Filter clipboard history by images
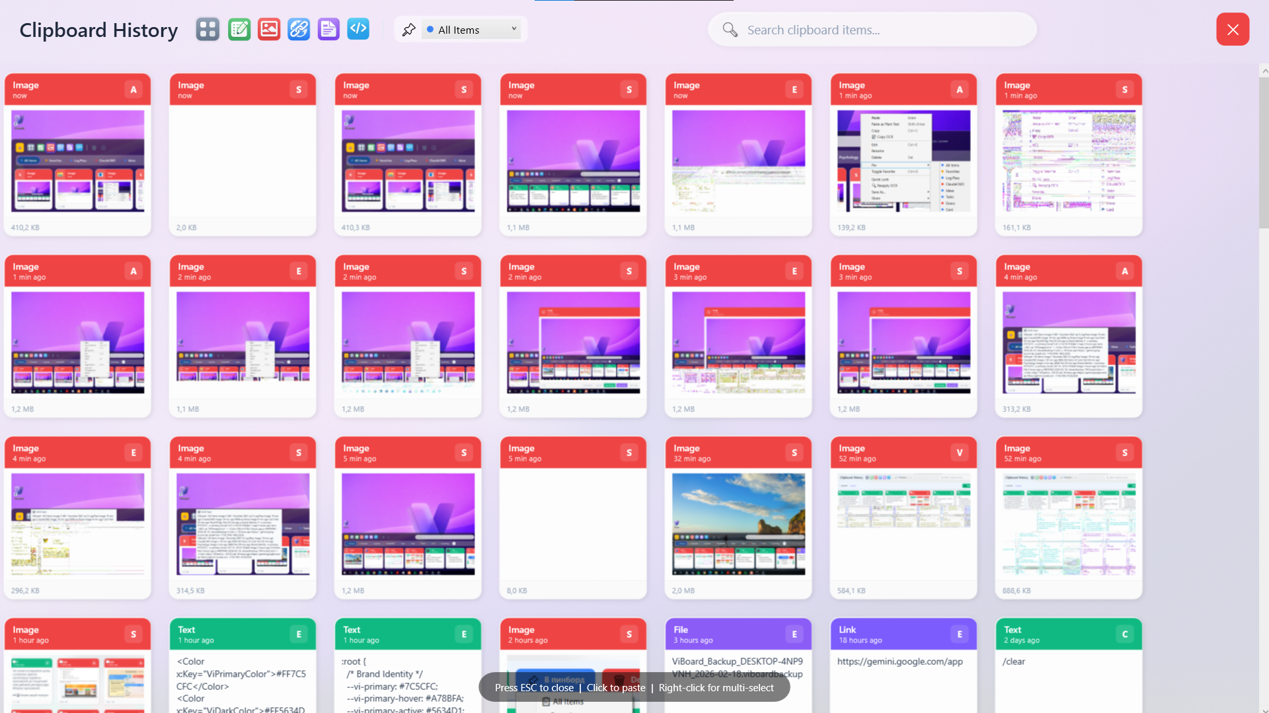The width and height of the screenshot is (1269, 713). pos(268,29)
